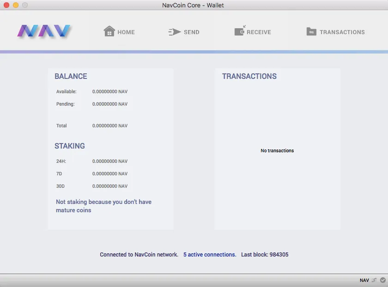Click the '30D' staking label
Screen dimensions: 388x287
click(x=61, y=186)
